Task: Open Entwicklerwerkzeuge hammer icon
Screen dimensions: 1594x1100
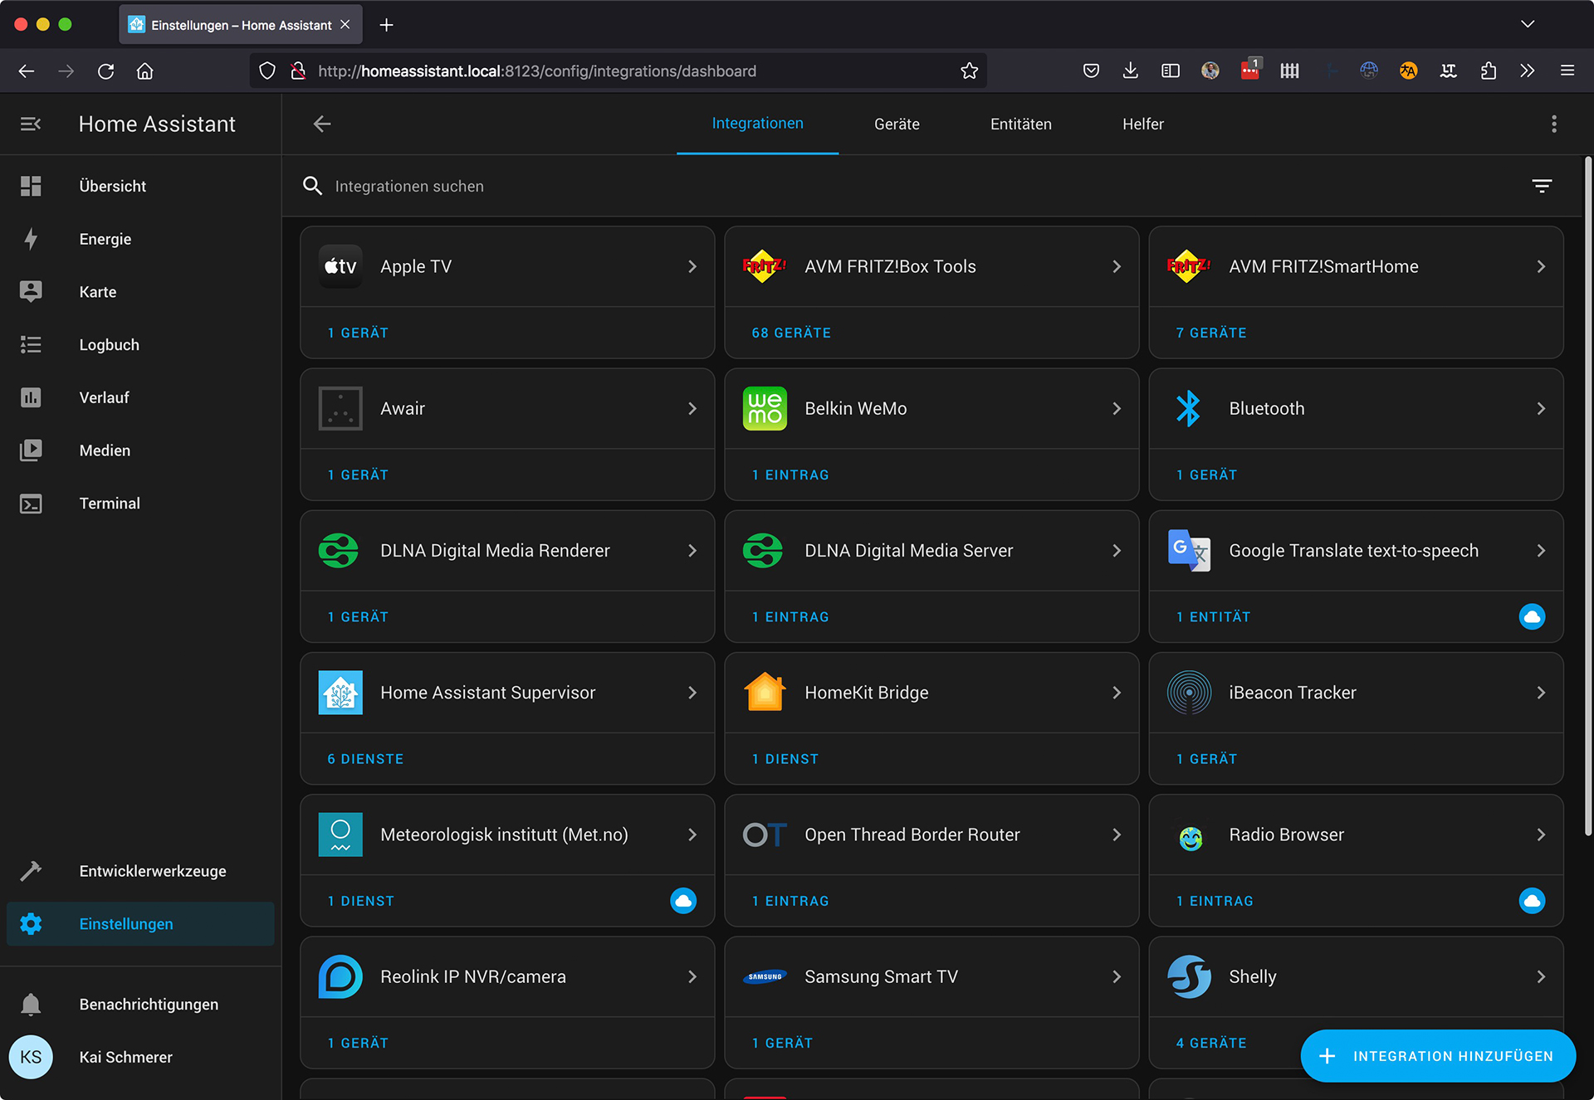Action: tap(31, 871)
